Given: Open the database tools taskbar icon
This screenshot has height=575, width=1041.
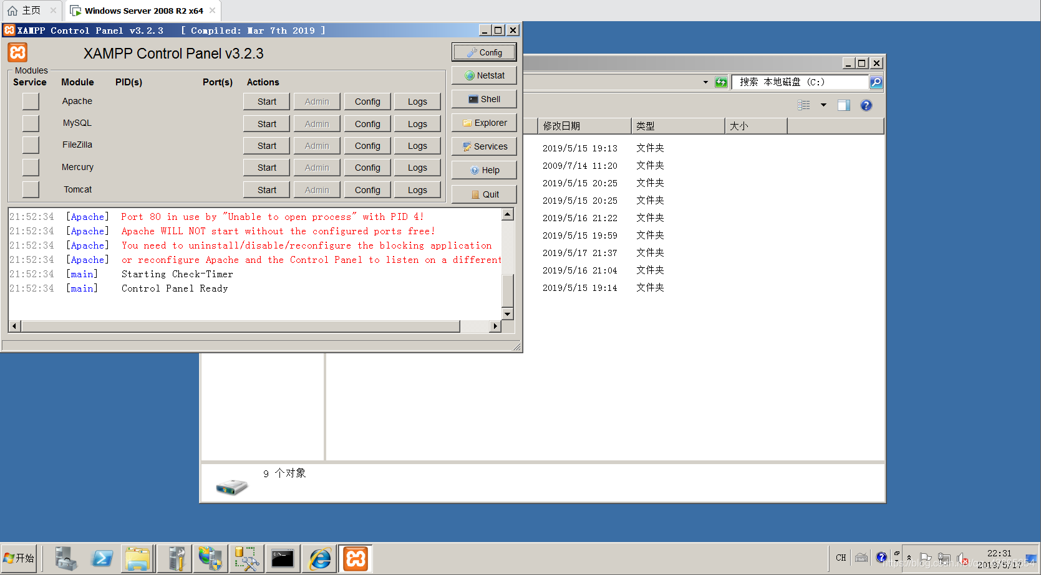Looking at the screenshot, I should click(x=246, y=559).
